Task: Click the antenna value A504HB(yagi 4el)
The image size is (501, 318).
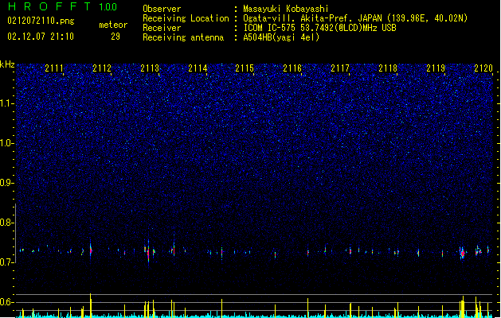Action: tap(281, 37)
